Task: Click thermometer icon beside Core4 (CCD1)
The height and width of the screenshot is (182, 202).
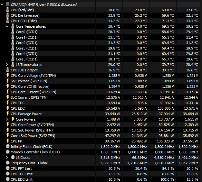Action: [13, 54]
